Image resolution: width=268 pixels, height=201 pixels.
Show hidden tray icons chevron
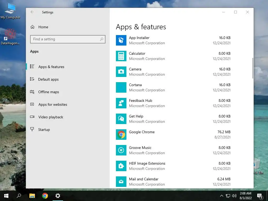pos(221,196)
